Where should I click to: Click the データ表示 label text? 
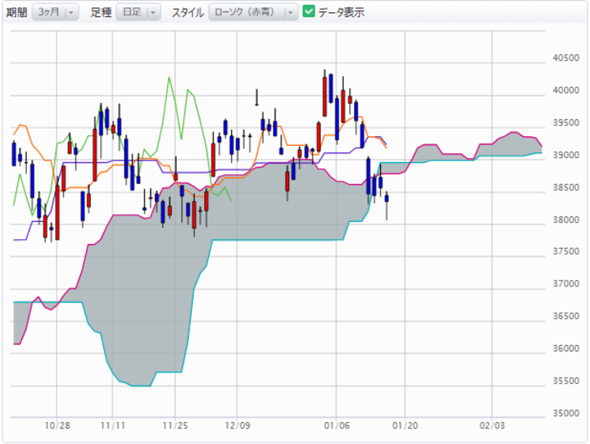point(341,12)
